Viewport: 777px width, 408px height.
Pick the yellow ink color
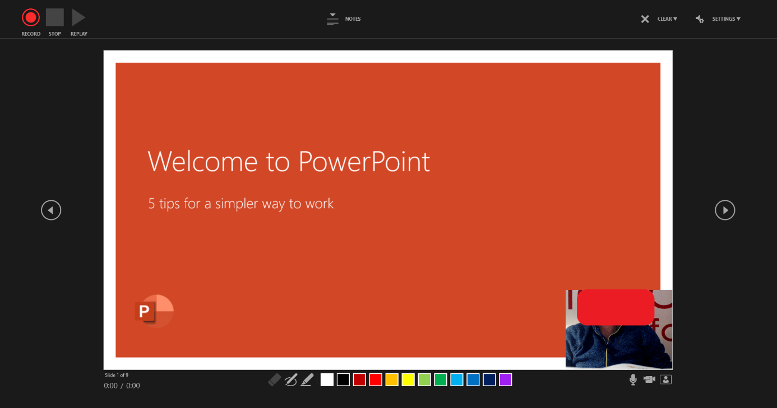pos(408,380)
